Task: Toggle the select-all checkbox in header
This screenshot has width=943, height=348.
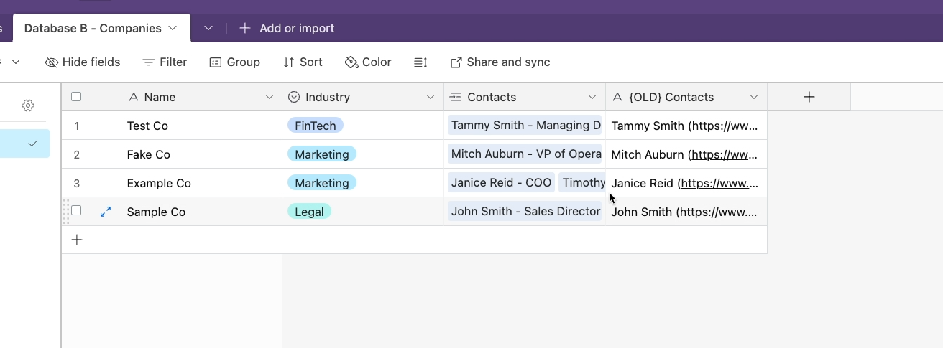Action: [76, 97]
